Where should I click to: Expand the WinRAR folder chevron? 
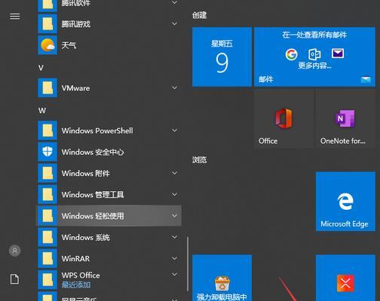point(174,258)
